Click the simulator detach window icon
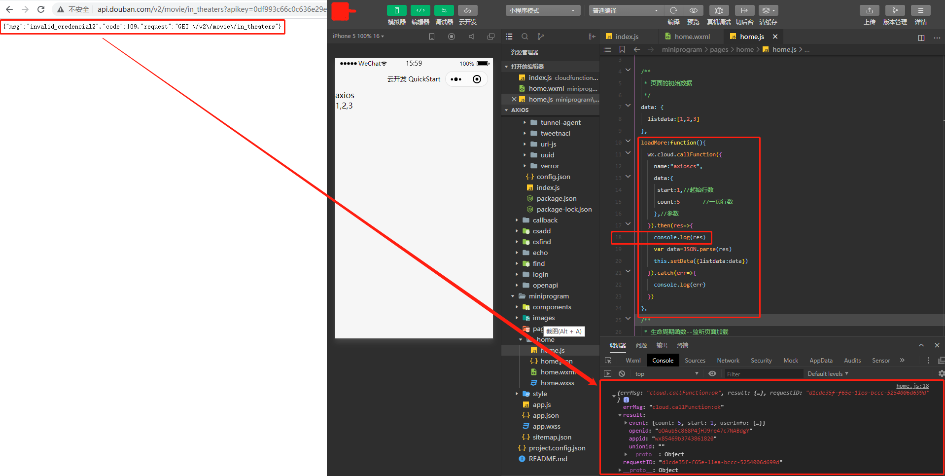Image resolution: width=945 pixels, height=476 pixels. point(491,37)
